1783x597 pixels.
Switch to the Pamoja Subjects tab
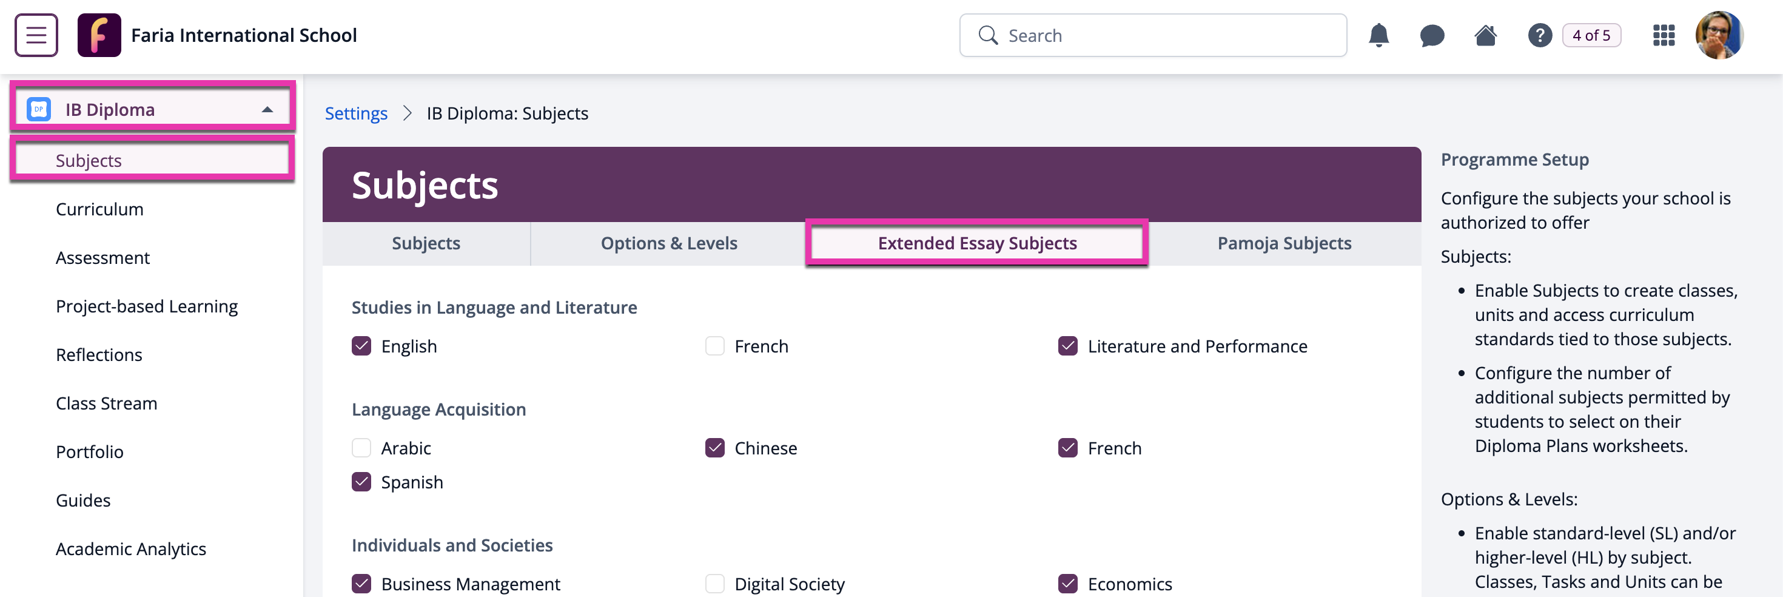pos(1284,243)
